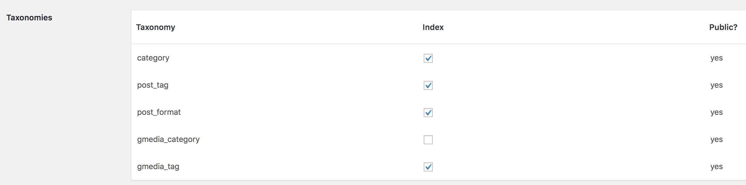Viewport: 746px width, 185px height.
Task: Click the Index column header
Action: click(x=433, y=27)
